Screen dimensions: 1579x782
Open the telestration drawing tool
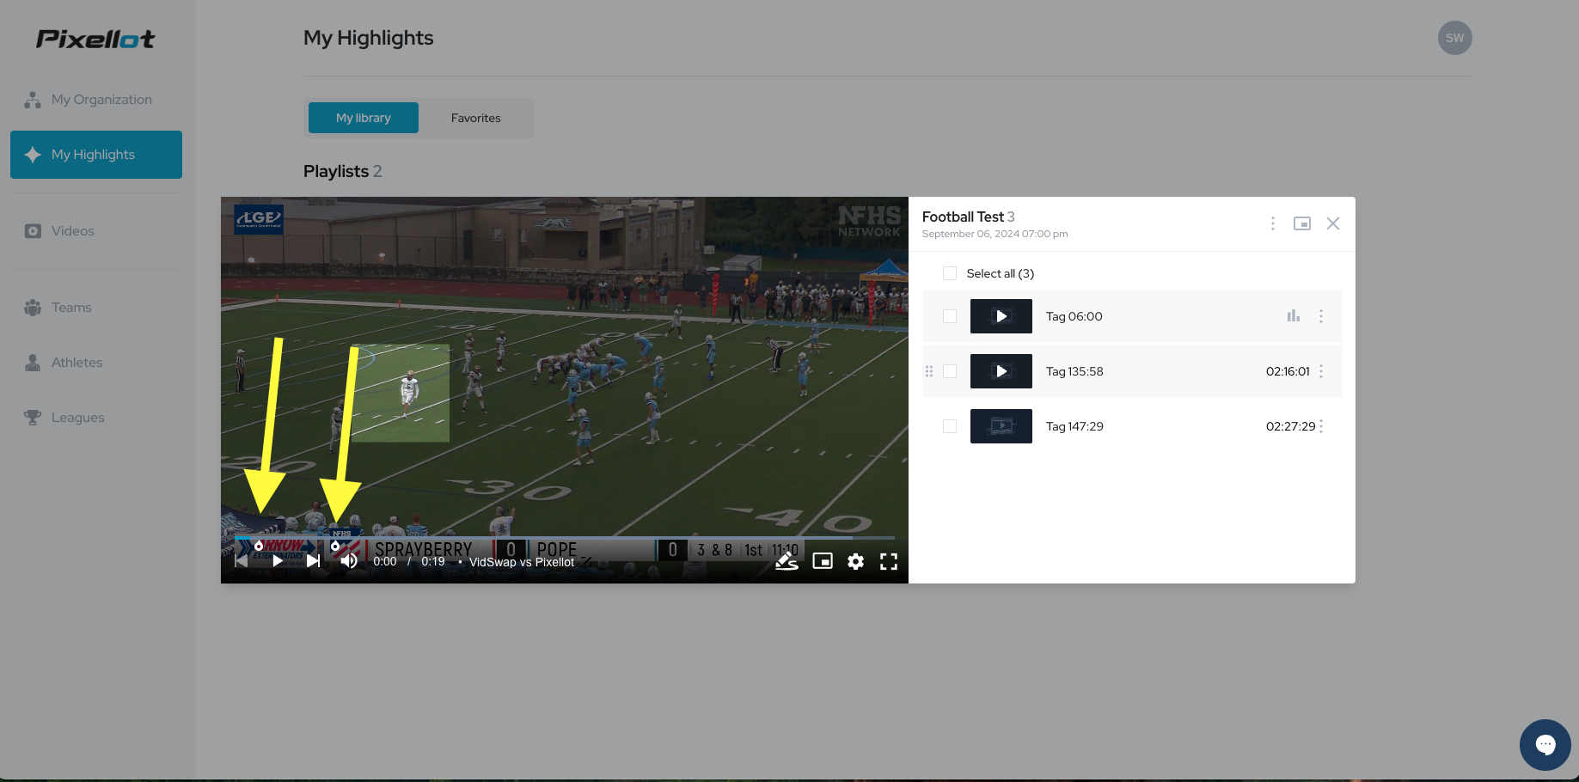[x=786, y=561]
